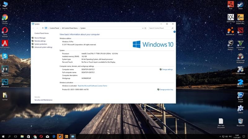Open Microsoft Edge from the taskbar
The image size is (248, 139).
pos(54,137)
